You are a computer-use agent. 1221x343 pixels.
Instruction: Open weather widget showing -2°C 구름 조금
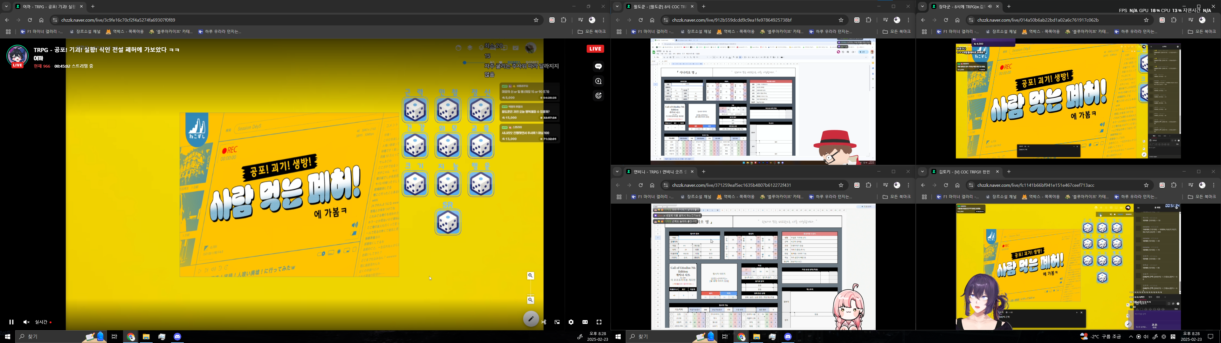pyautogui.click(x=1100, y=337)
